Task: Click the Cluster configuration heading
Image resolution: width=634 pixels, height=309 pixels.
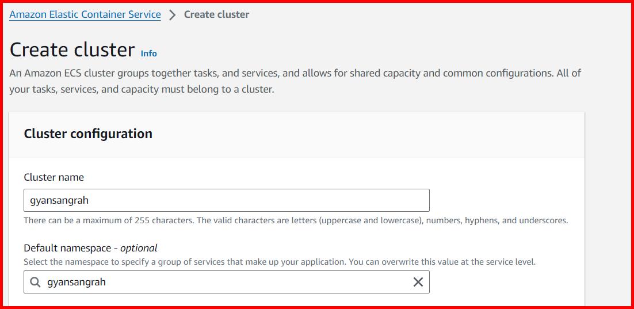Action: [x=88, y=133]
